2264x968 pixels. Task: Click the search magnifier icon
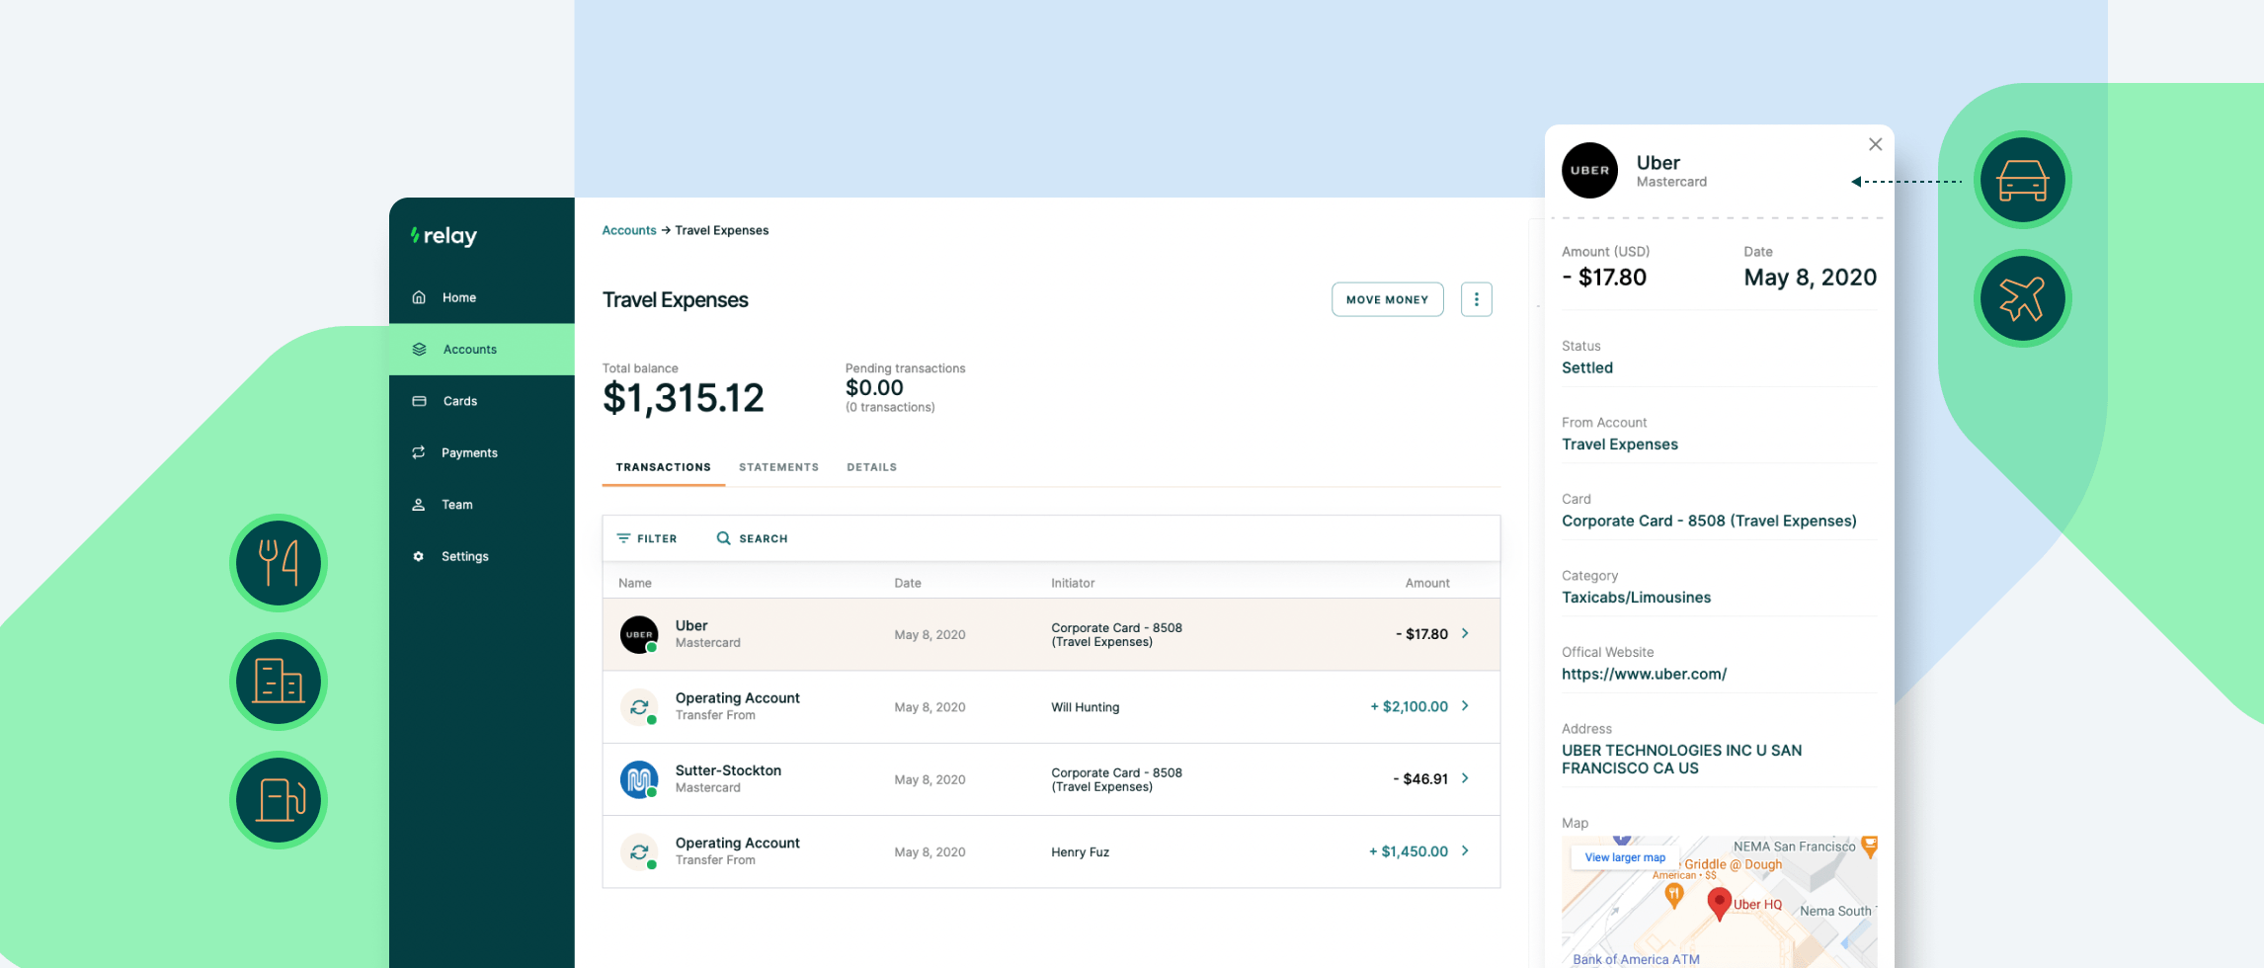(724, 538)
